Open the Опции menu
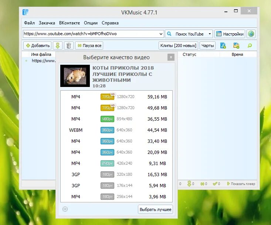Image resolution: width=271 pixels, height=225 pixels. tap(91, 23)
